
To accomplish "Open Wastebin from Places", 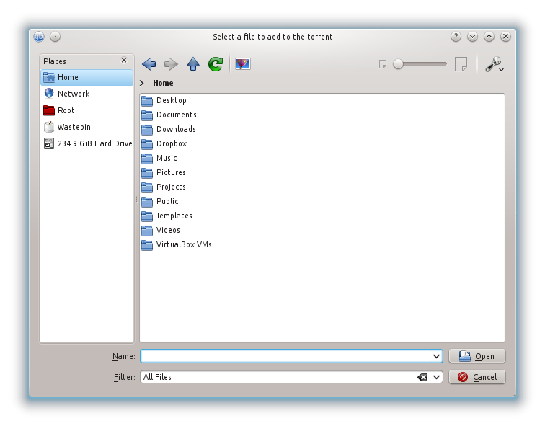I will [x=74, y=127].
